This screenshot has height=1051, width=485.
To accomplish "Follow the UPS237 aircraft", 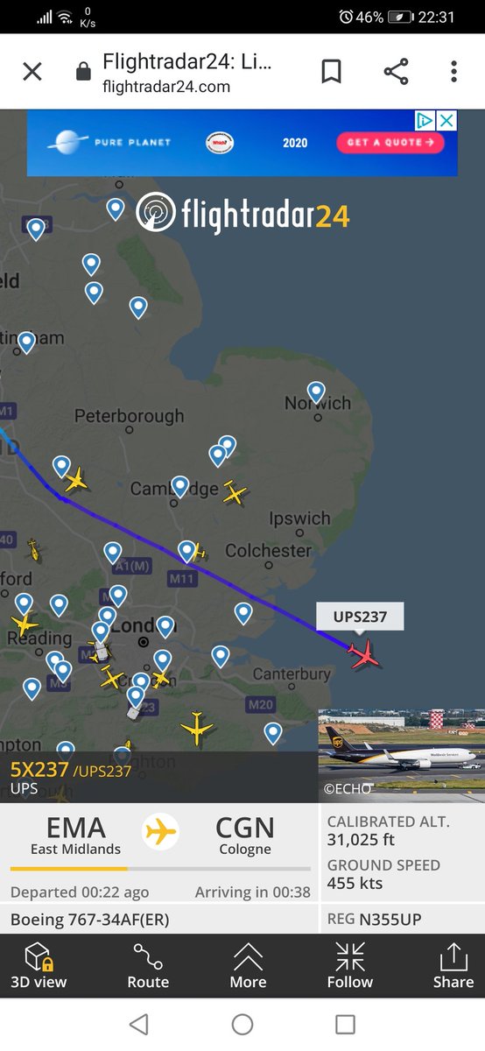I will (350, 965).
